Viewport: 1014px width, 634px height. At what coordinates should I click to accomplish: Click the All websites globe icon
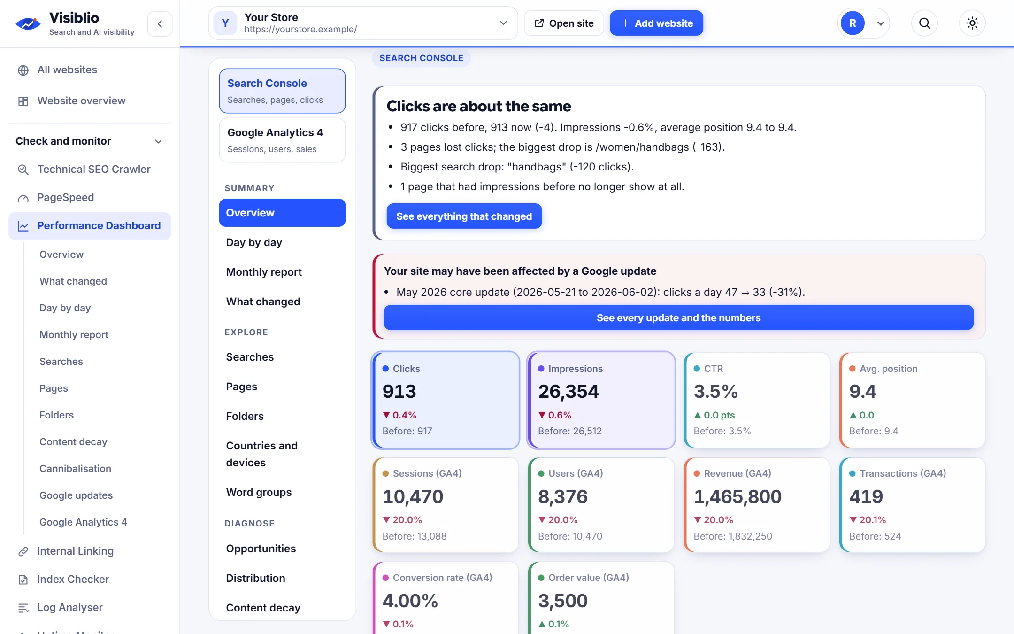click(x=23, y=70)
